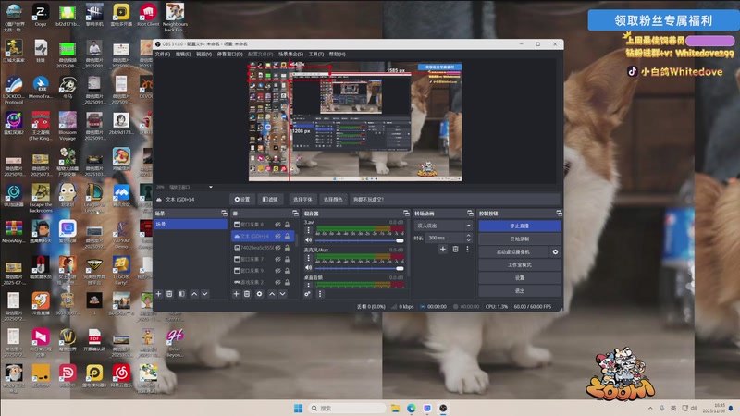Remove transition with trash icon
Viewport: 740px width, 416px height.
click(455, 249)
